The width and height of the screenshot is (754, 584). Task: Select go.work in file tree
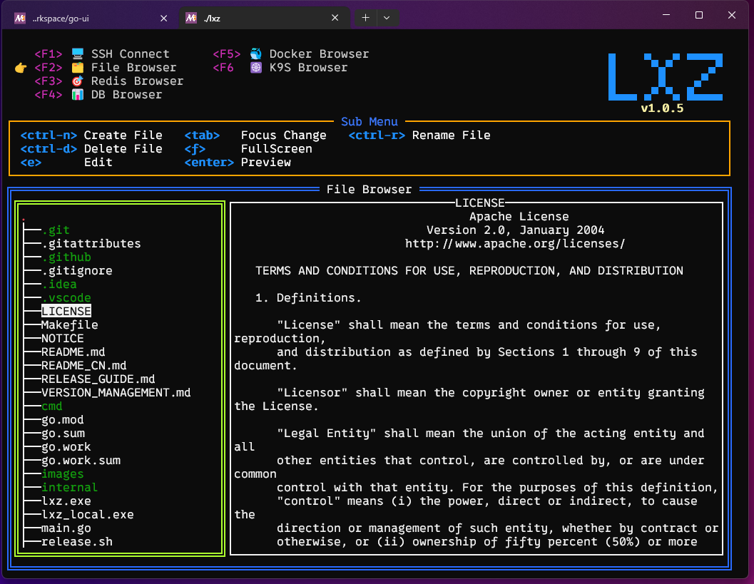[66, 446]
